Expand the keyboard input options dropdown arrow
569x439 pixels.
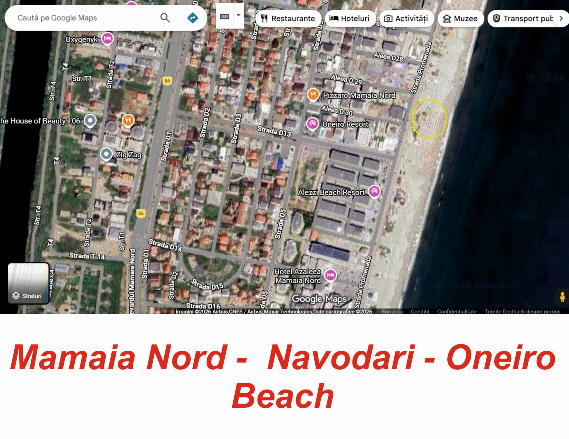coord(239,16)
